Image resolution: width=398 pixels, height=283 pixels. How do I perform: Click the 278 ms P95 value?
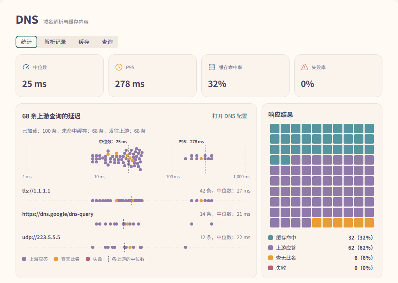coord(130,84)
